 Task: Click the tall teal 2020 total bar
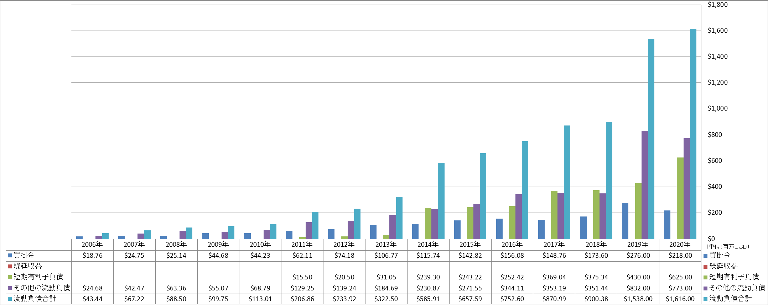[x=693, y=134]
